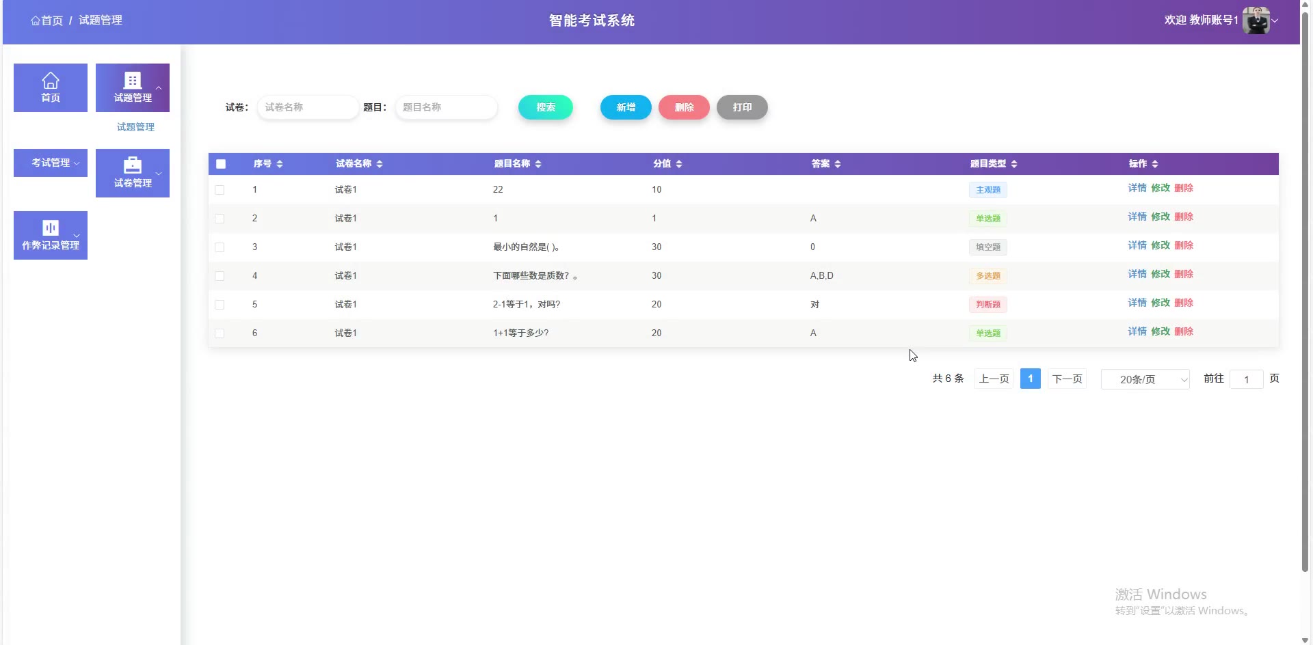
Task: Sort by 序号 column arrows
Action: [x=280, y=164]
